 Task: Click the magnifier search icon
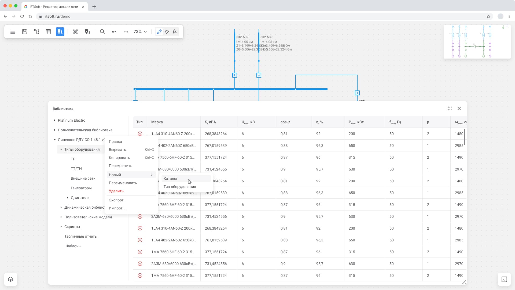(x=102, y=32)
